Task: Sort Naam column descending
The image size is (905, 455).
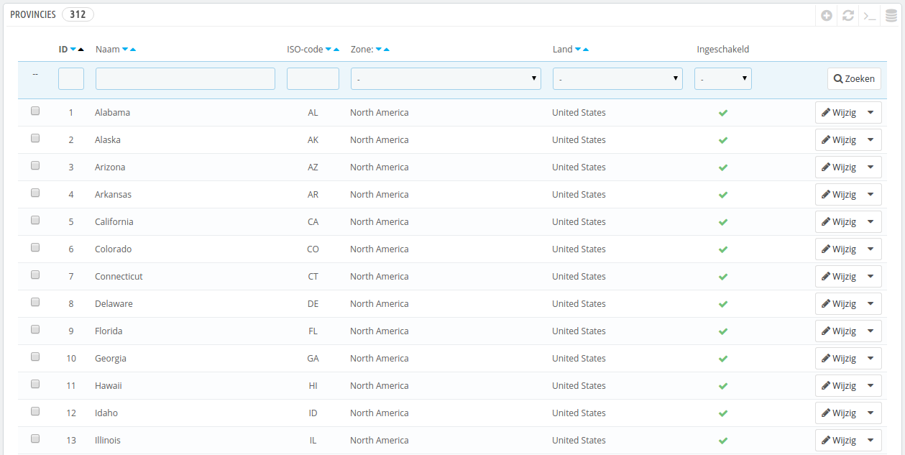Action: click(x=125, y=50)
